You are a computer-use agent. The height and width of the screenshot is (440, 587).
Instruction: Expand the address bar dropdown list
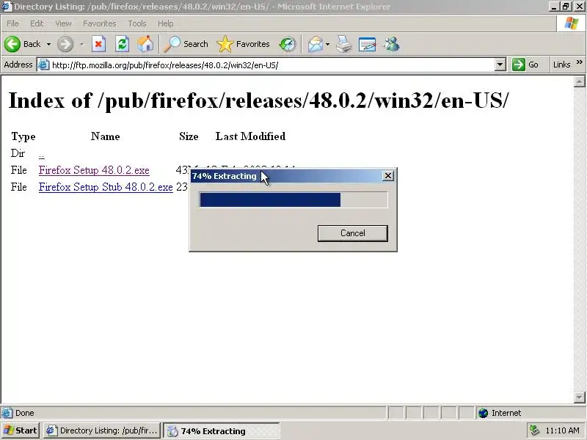pos(500,65)
